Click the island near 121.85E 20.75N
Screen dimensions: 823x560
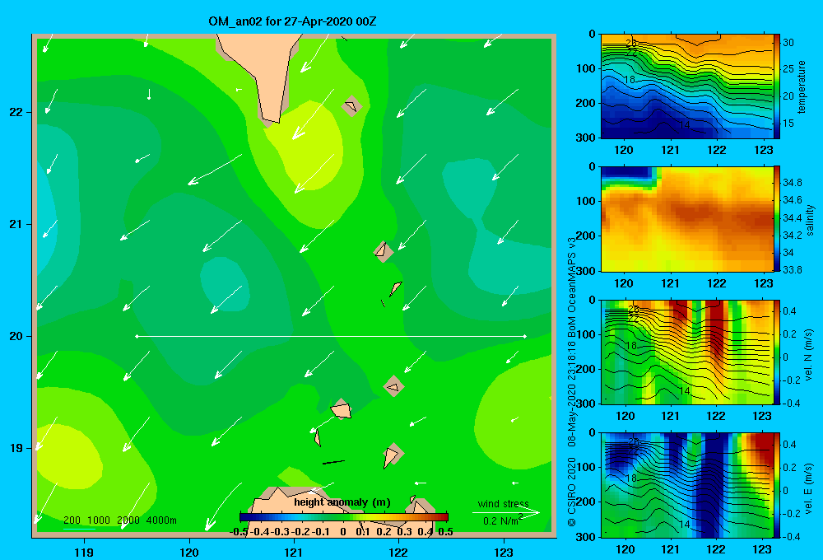point(384,251)
